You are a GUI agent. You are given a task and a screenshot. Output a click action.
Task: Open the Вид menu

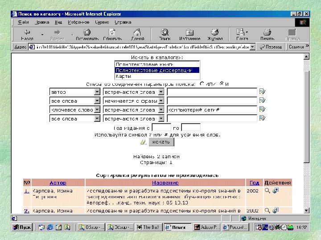point(58,22)
